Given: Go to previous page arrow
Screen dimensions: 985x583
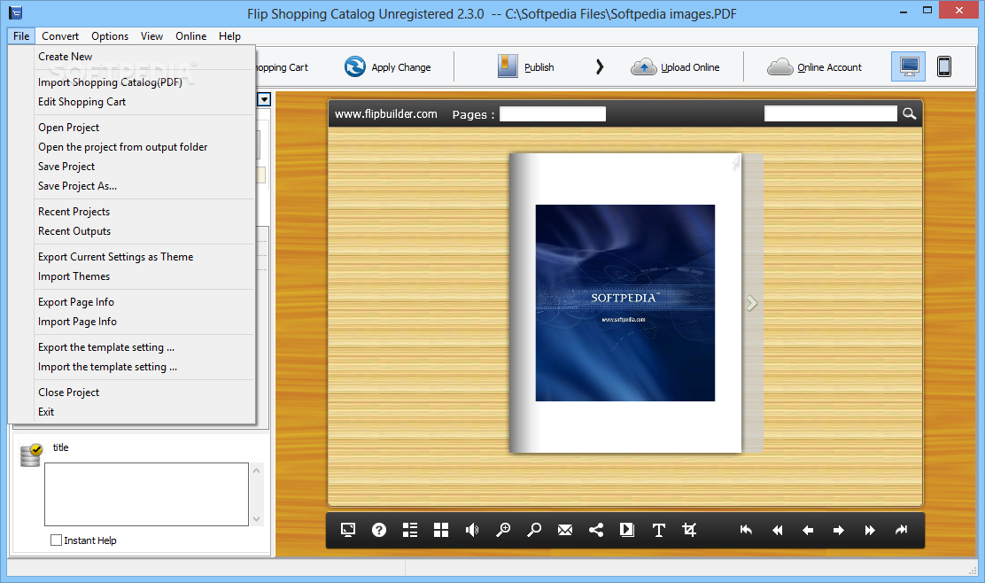Looking at the screenshot, I should tap(808, 530).
